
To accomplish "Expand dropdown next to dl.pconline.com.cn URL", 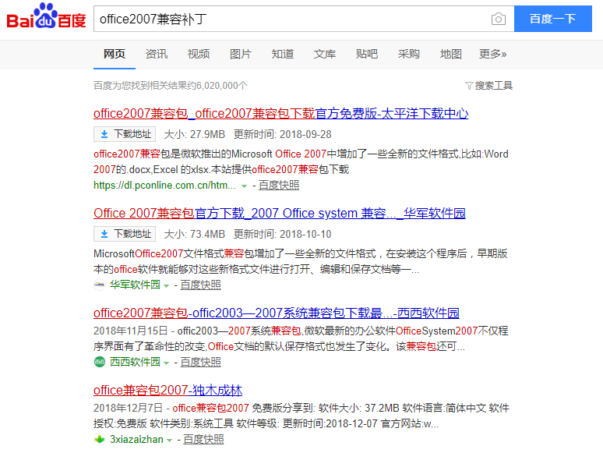I will coord(244,186).
